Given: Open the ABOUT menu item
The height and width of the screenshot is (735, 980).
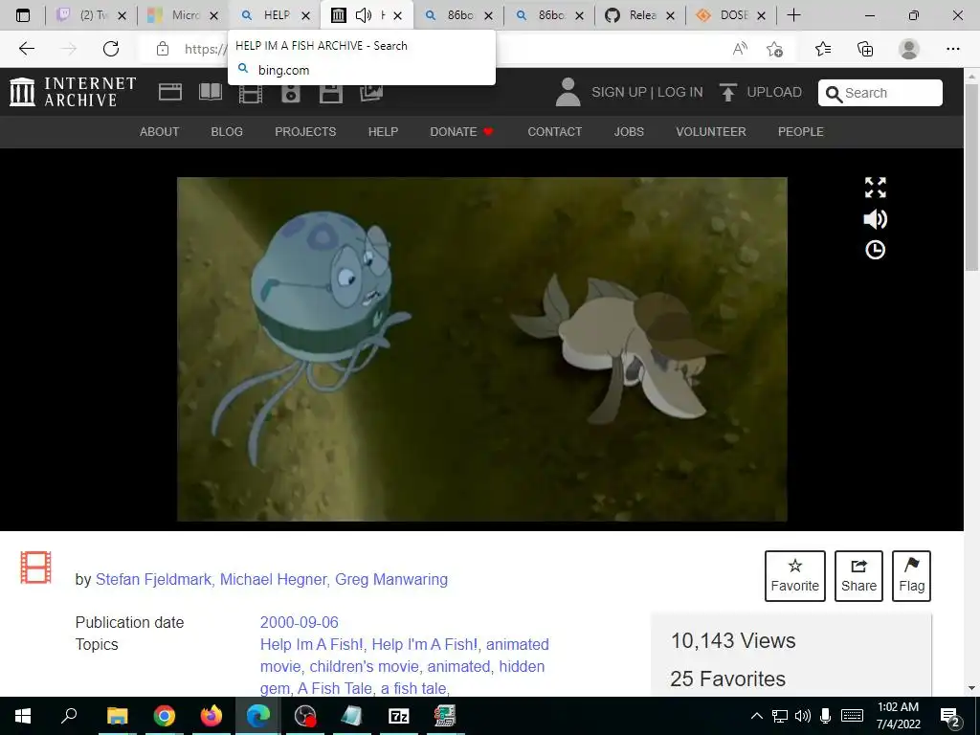Looking at the screenshot, I should click(160, 132).
